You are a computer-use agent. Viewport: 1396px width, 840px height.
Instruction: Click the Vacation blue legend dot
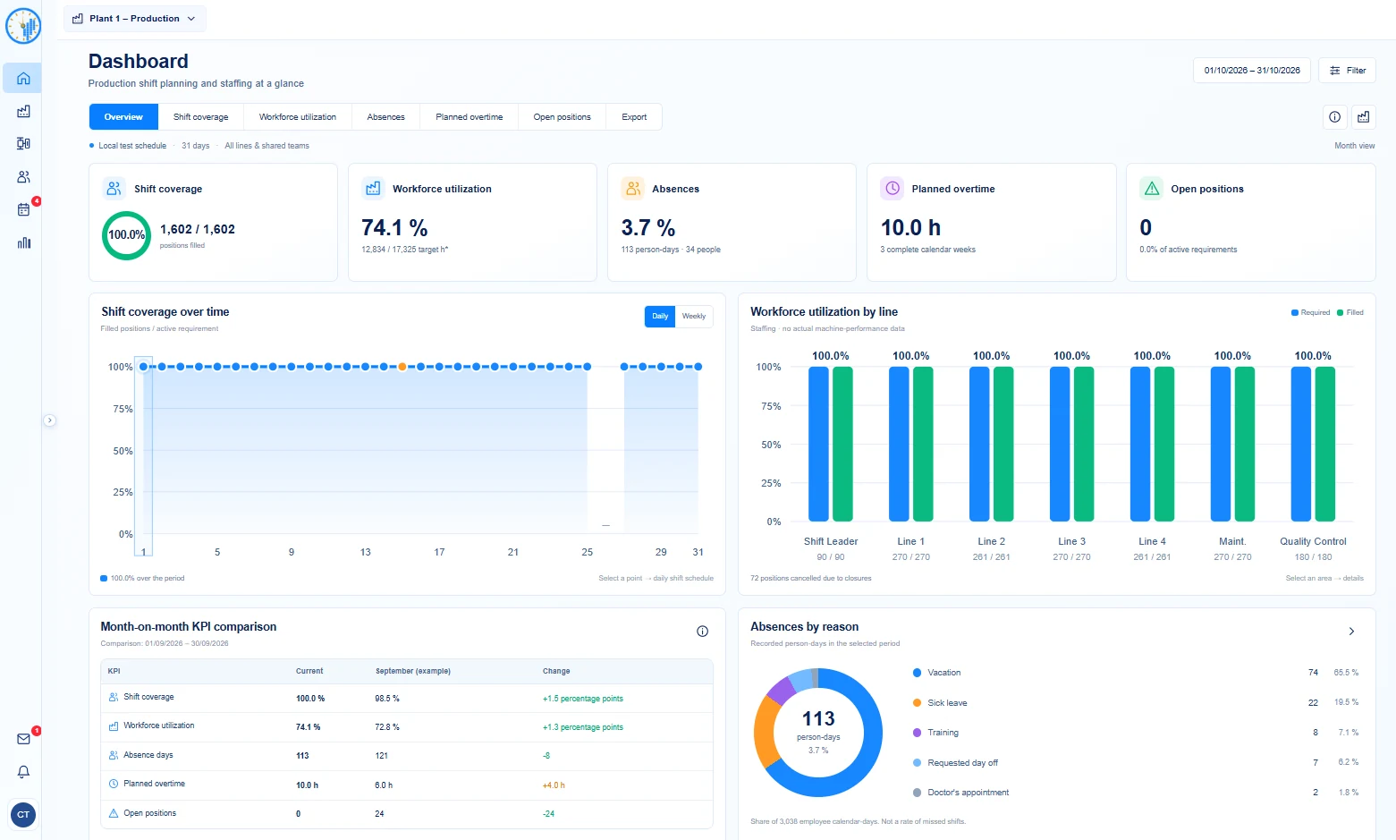tap(917, 673)
